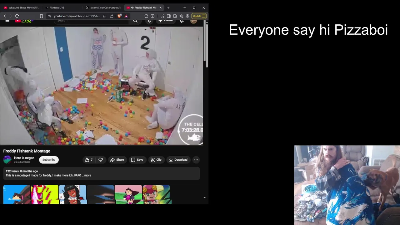Save the video to a playlist

pos(137,160)
